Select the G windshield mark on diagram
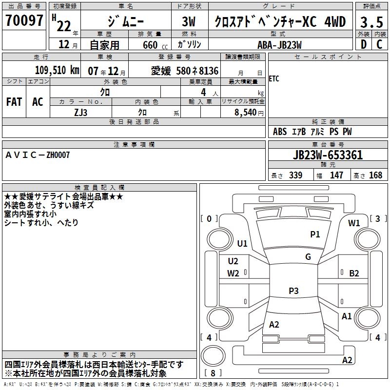The width and height of the screenshot is (390, 390). tap(308, 257)
